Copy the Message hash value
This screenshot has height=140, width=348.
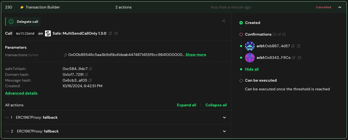[90, 80]
